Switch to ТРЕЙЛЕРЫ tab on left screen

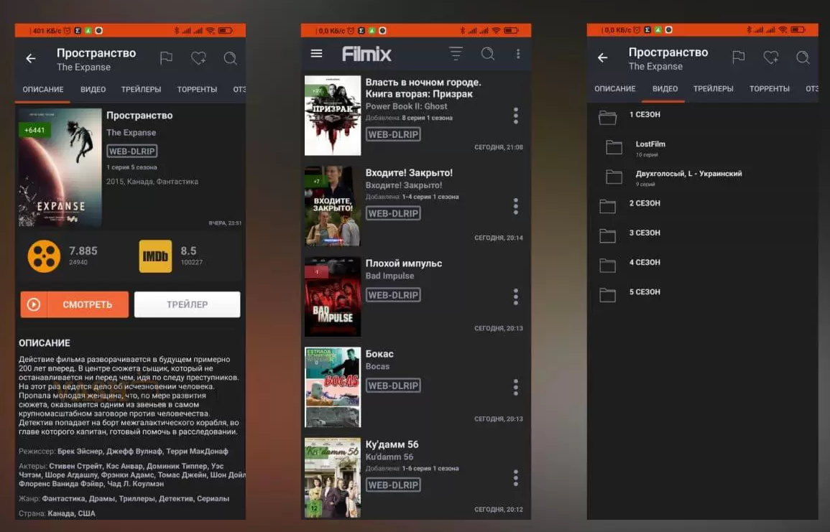141,89
